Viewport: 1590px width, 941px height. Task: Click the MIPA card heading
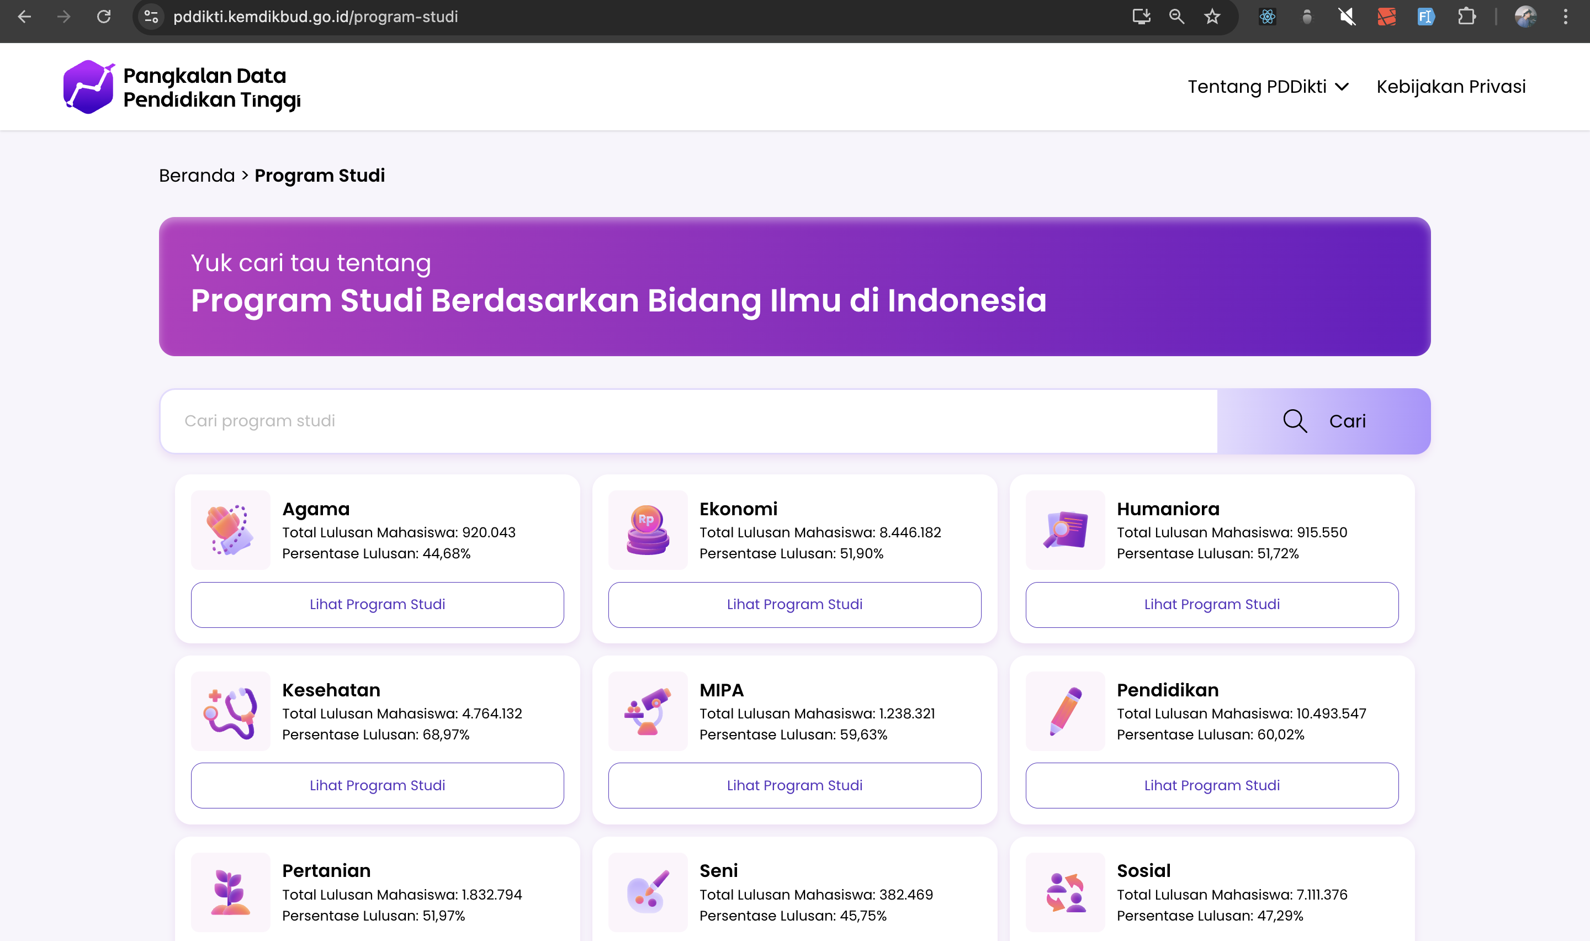pos(722,690)
